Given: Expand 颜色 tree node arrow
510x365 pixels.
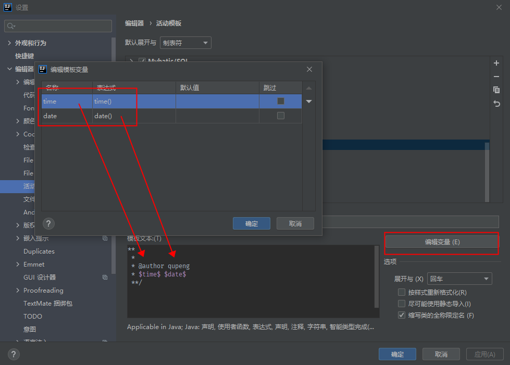Looking at the screenshot, I should [18, 121].
